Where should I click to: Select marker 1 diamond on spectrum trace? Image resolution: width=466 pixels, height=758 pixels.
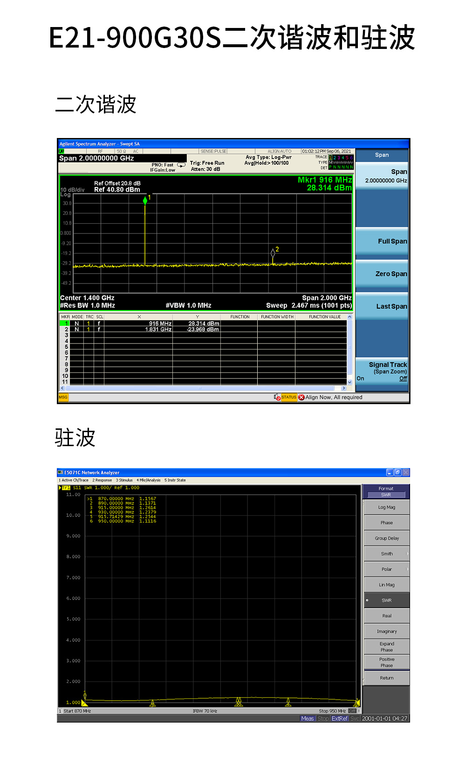145,200
